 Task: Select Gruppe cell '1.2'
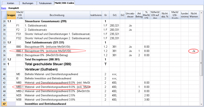(11, 59)
